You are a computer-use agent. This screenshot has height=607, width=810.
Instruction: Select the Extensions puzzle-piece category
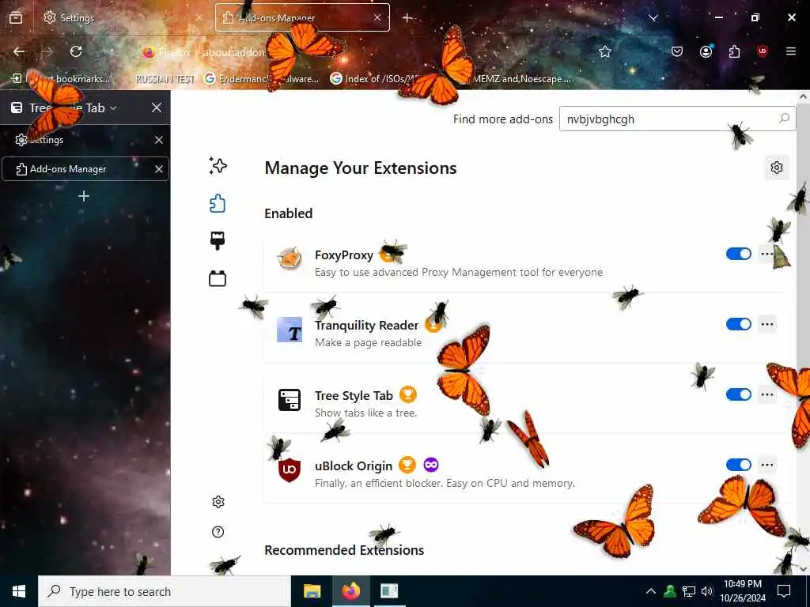pyautogui.click(x=218, y=203)
